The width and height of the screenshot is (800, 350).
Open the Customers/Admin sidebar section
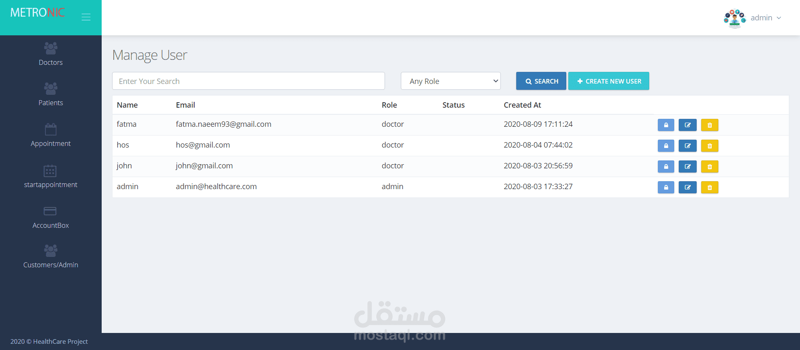pyautogui.click(x=51, y=257)
